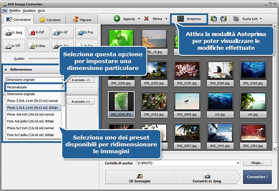279x191 pixels.
Task: Open the Visualizza menu
Action: click(x=29, y=10)
